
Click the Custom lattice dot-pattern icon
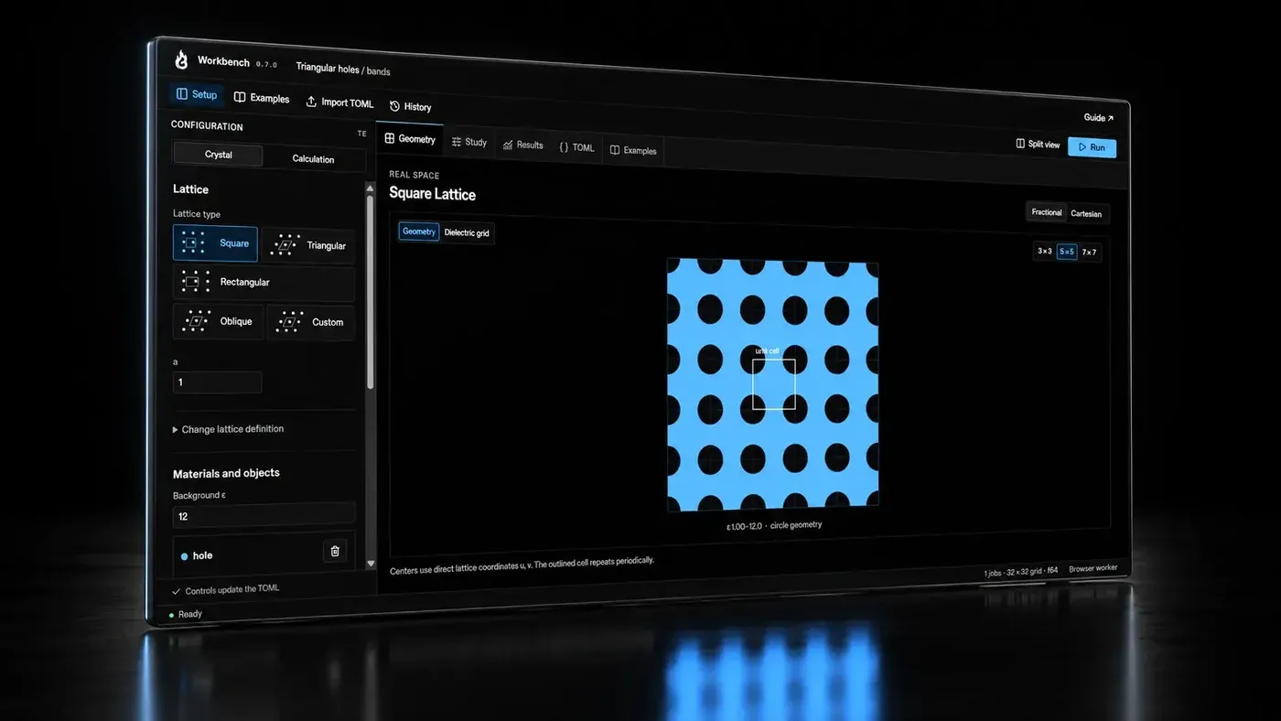[290, 322]
